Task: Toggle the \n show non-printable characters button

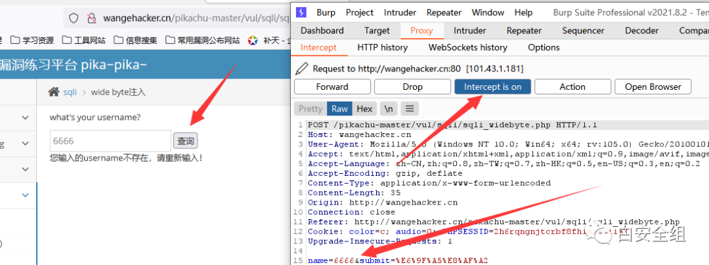Action: pyautogui.click(x=389, y=109)
